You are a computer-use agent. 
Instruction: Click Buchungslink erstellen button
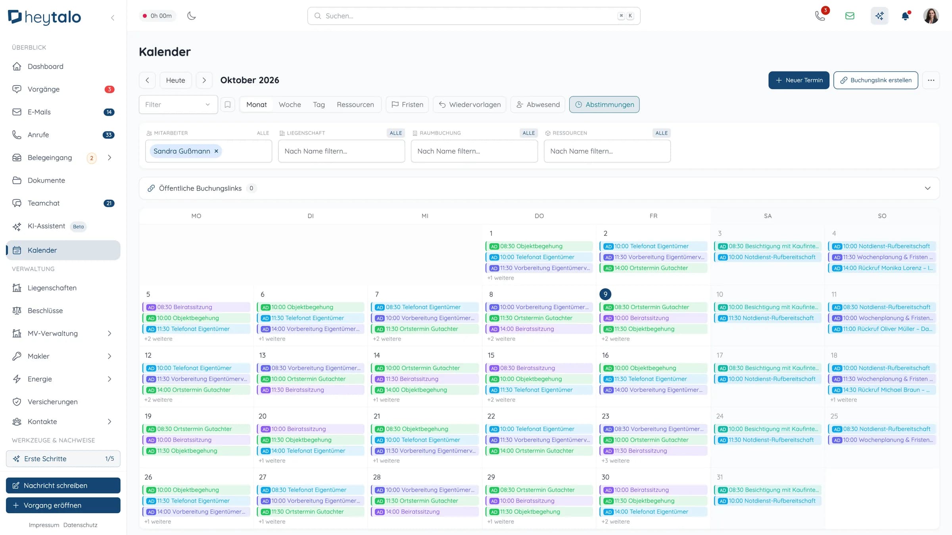pos(875,80)
